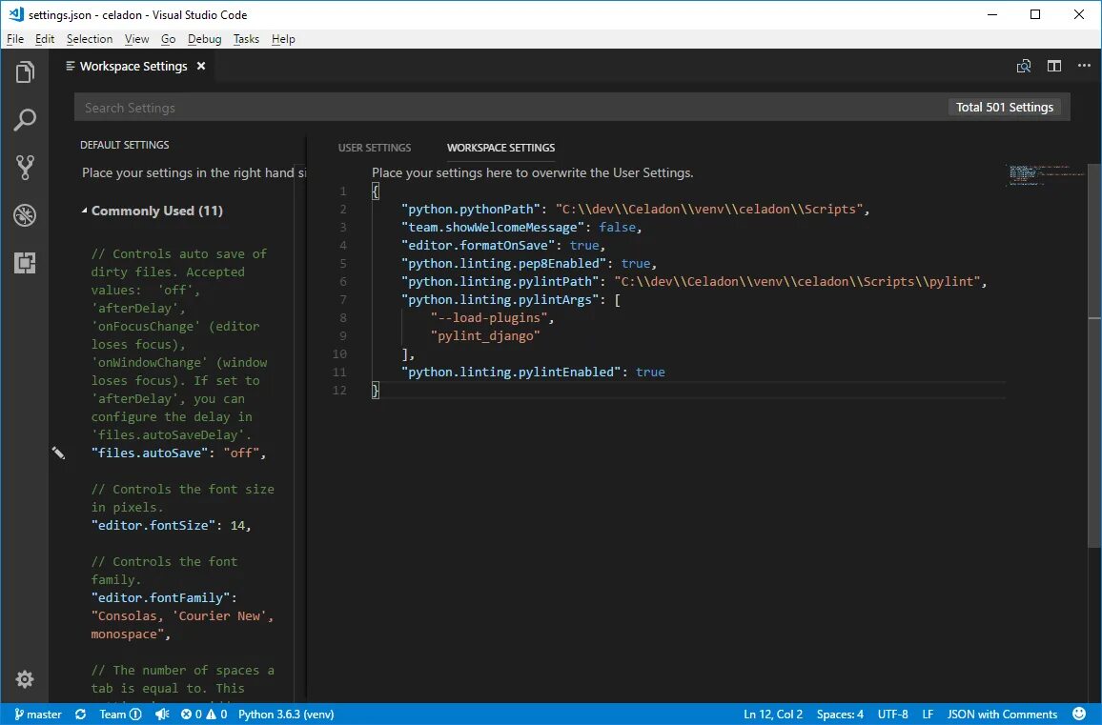Select the Workspace Settings editor tab
The height and width of the screenshot is (725, 1102).
(133, 66)
